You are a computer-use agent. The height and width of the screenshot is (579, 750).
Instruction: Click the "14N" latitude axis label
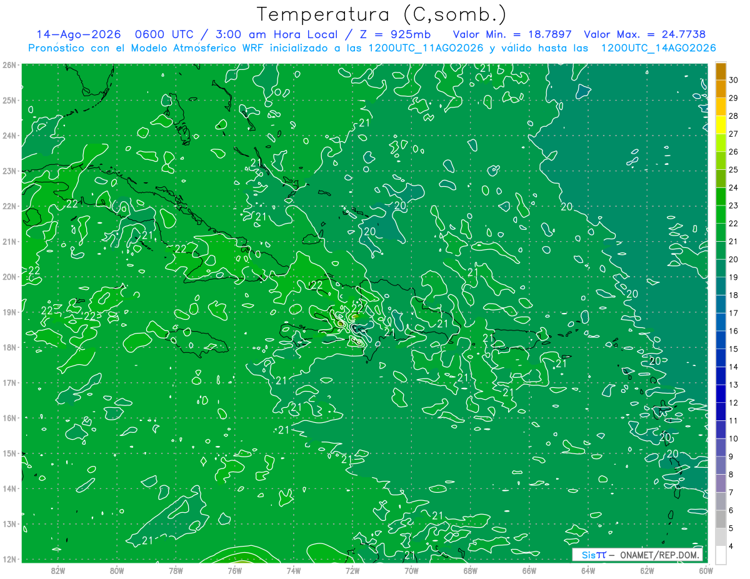[x=9, y=488]
